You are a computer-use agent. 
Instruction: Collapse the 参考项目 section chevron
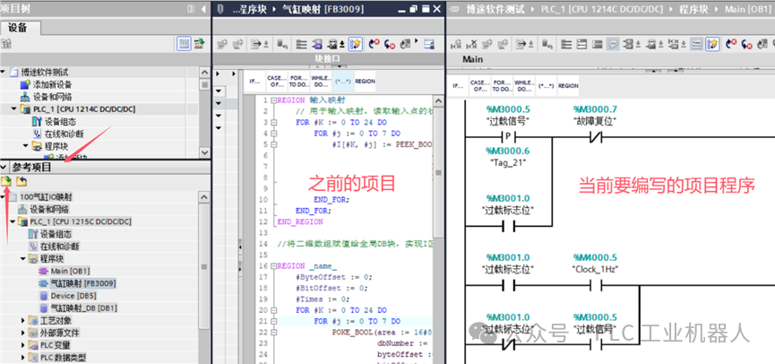pyautogui.click(x=4, y=167)
